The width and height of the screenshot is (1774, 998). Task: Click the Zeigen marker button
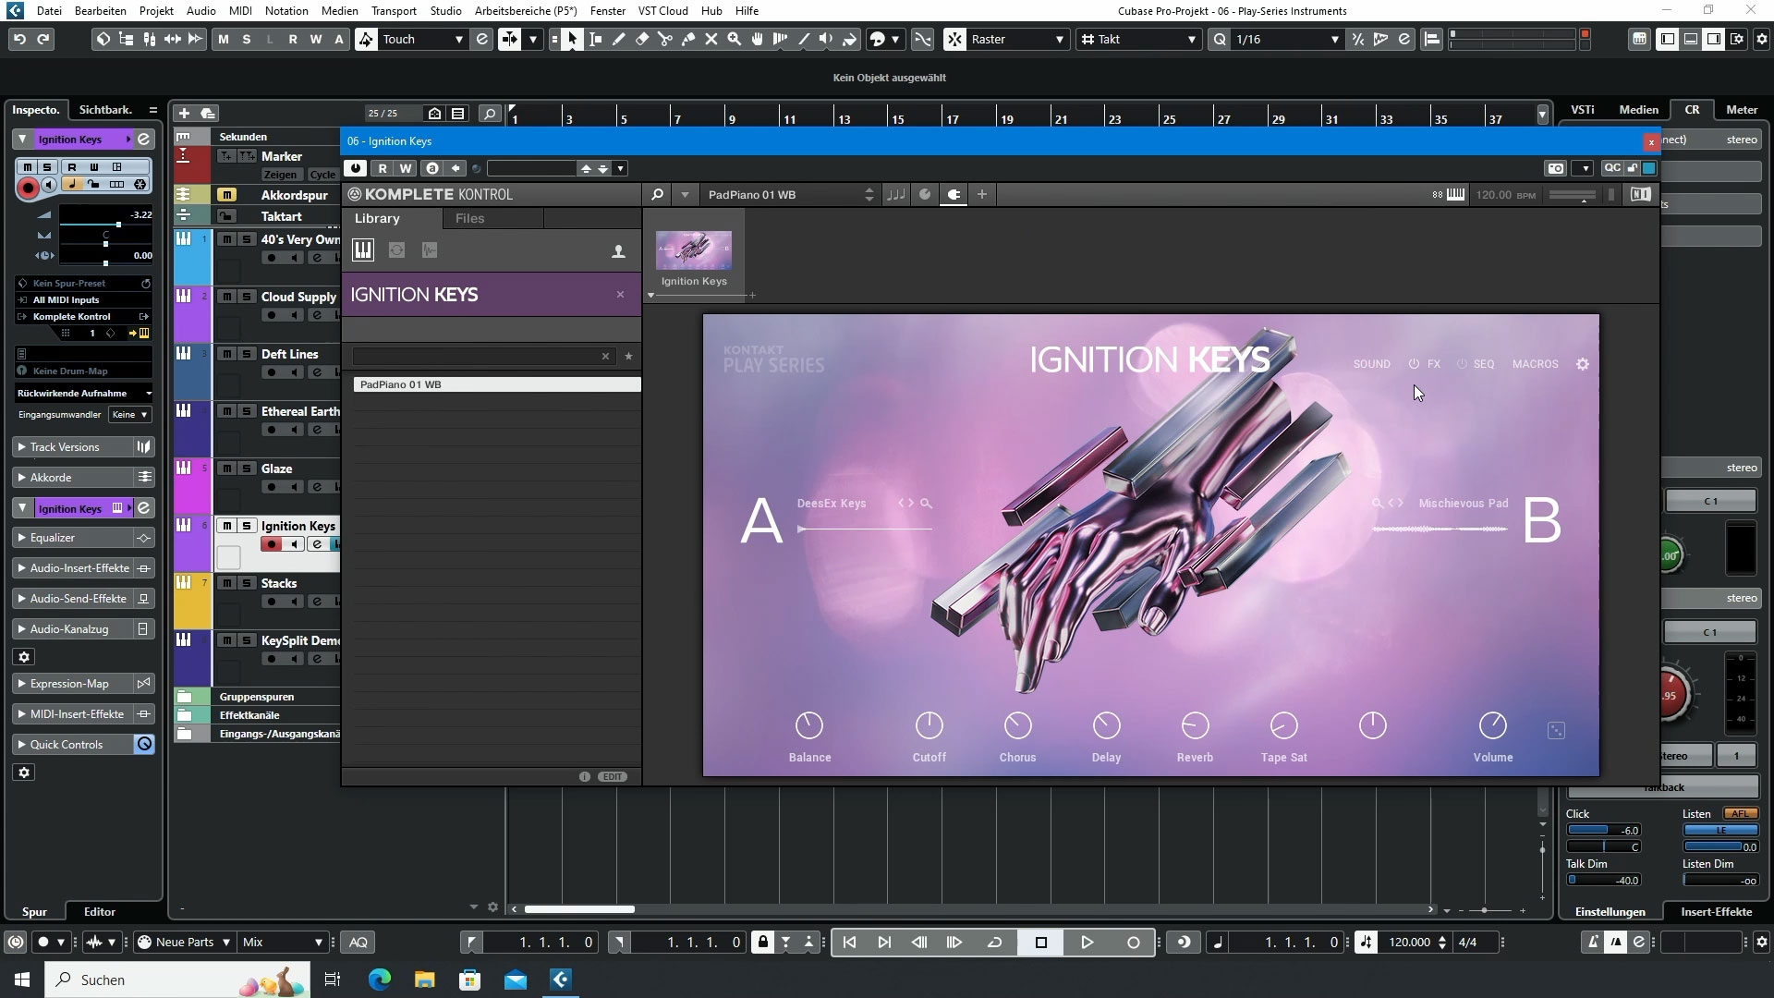click(280, 175)
